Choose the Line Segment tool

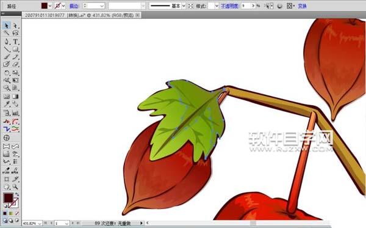[7, 50]
